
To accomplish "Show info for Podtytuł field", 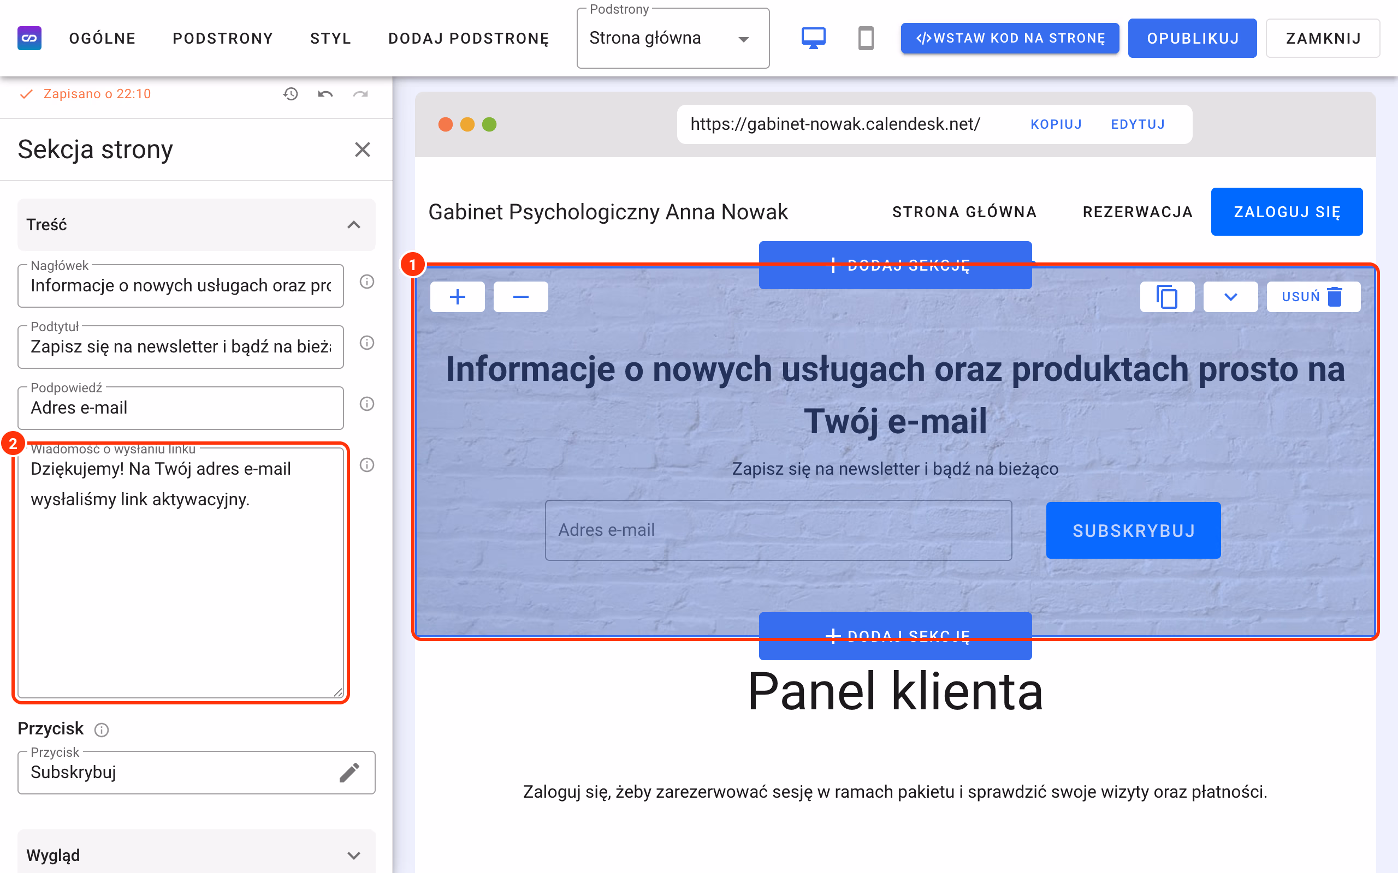I will (367, 343).
